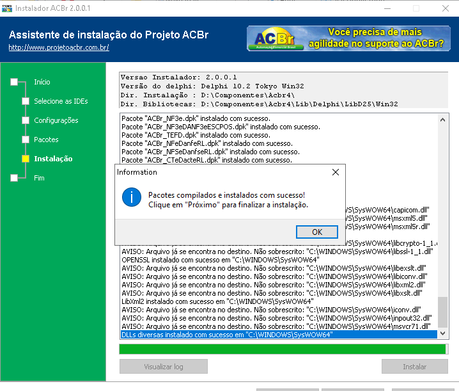
Task: Click the ACBr support banner
Action: click(x=348, y=38)
